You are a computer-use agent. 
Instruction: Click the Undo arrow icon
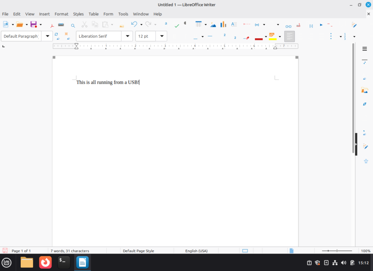(x=134, y=24)
